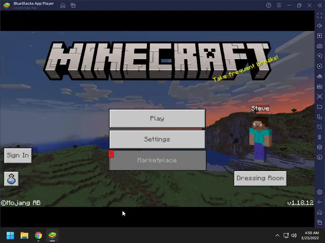Open the BlueStacks hamburger menu
The image size is (325, 243).
[x=279, y=5]
